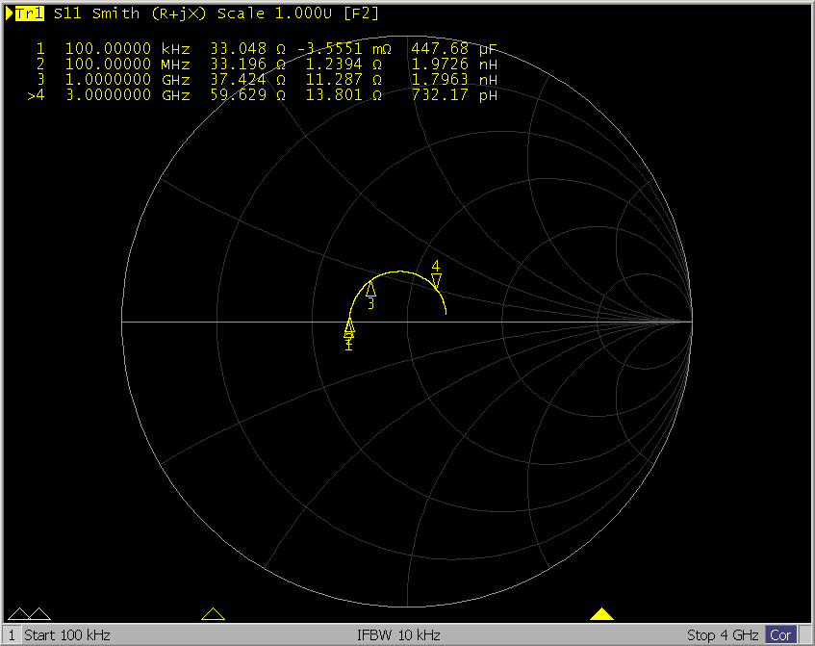
Task: Click the hollow yellow marker indicator at bottom
Action: (x=214, y=614)
